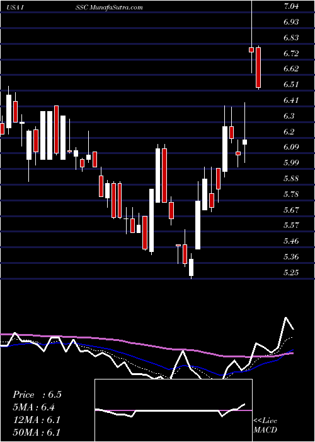Click the 5.88 price axis label

coord(291,179)
